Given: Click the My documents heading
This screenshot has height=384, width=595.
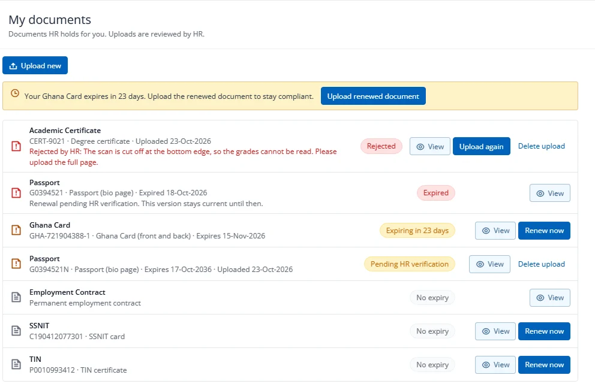Looking at the screenshot, I should click(50, 19).
